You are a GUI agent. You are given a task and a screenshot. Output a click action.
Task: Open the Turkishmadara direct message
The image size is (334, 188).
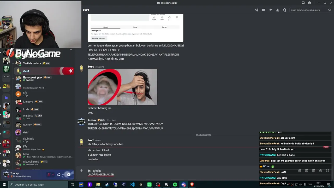click(44, 63)
